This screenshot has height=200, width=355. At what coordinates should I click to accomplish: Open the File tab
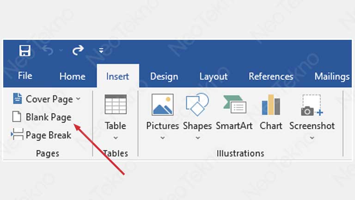[24, 76]
